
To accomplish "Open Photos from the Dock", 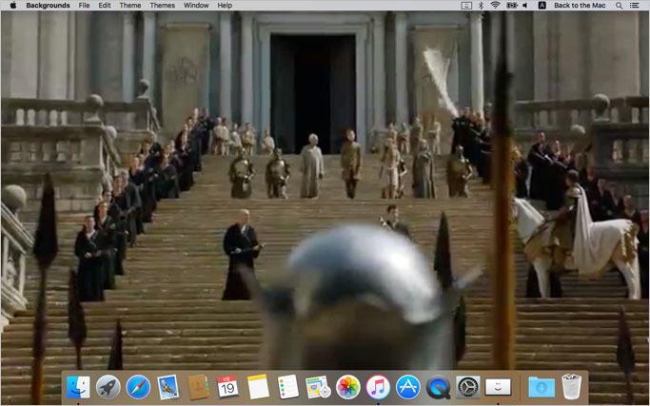I will (347, 387).
